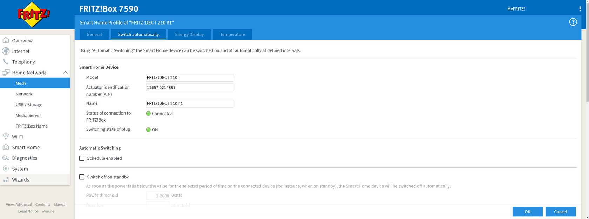The width and height of the screenshot is (589, 219).
Task: Open the three-dot options menu
Action: click(x=580, y=9)
